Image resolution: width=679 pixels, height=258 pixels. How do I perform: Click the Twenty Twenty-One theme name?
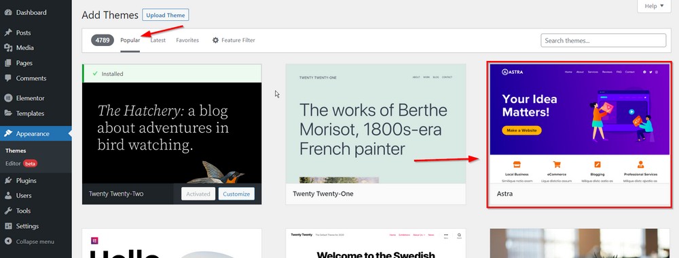click(x=323, y=194)
